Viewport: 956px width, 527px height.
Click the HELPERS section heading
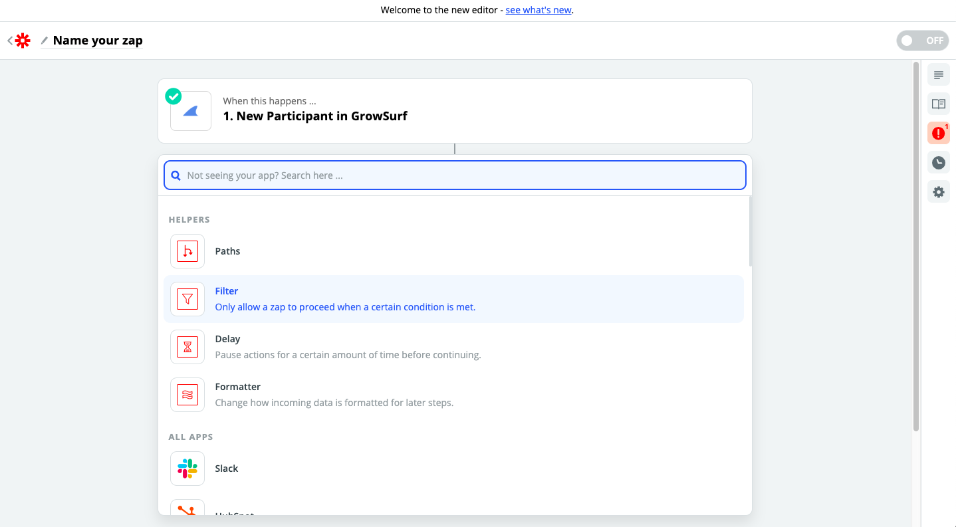click(x=189, y=219)
